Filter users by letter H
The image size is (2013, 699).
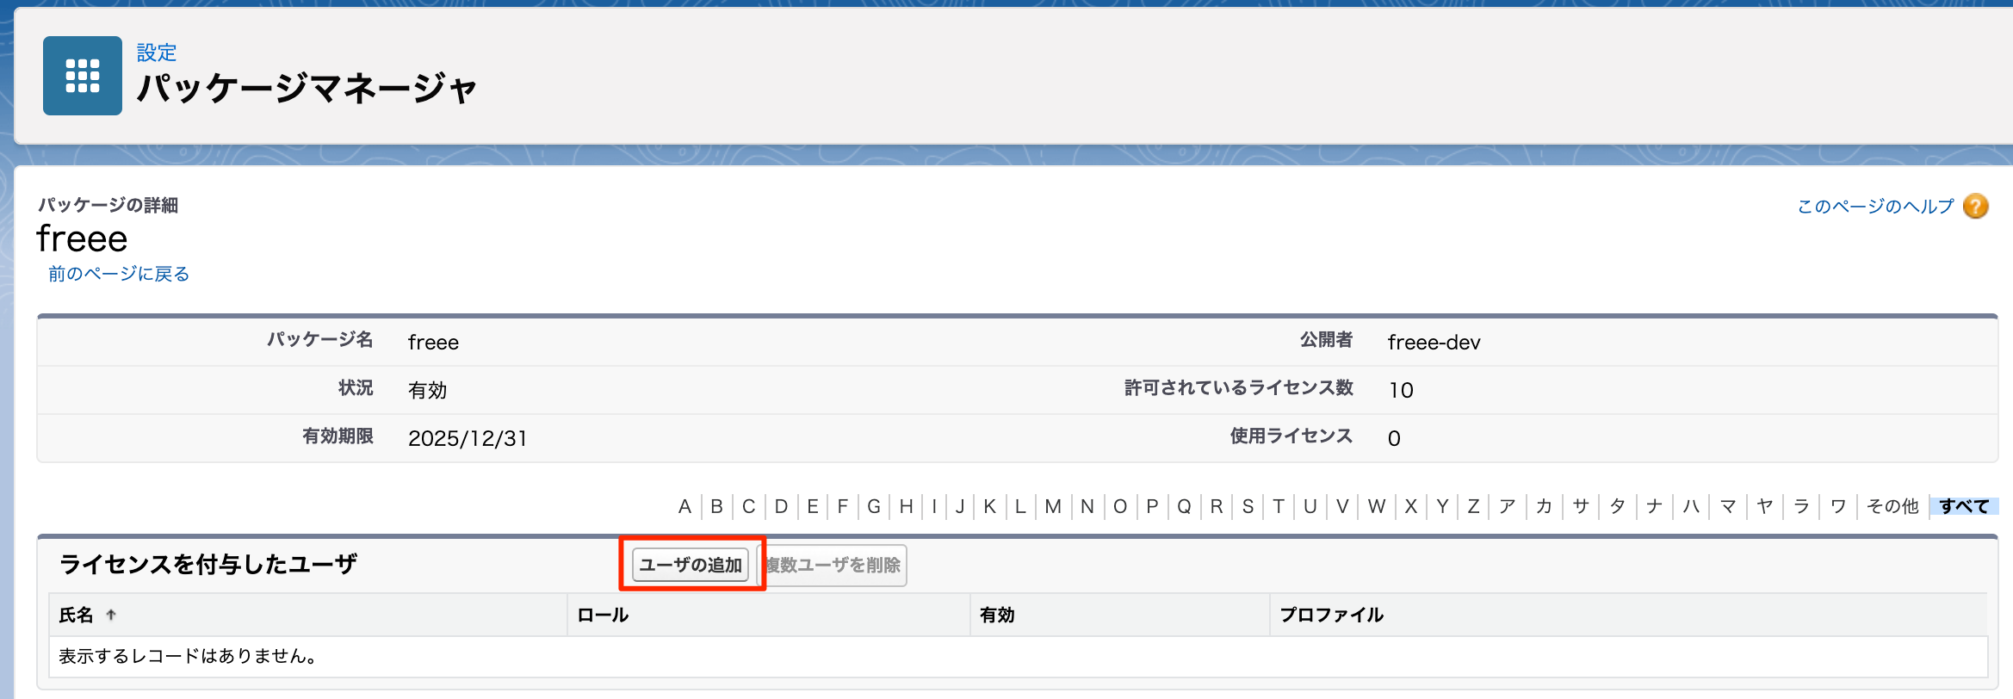coord(906,506)
